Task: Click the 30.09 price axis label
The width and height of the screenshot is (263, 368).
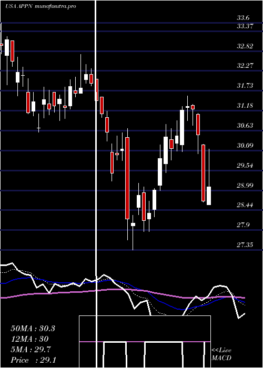Action: 245,146
